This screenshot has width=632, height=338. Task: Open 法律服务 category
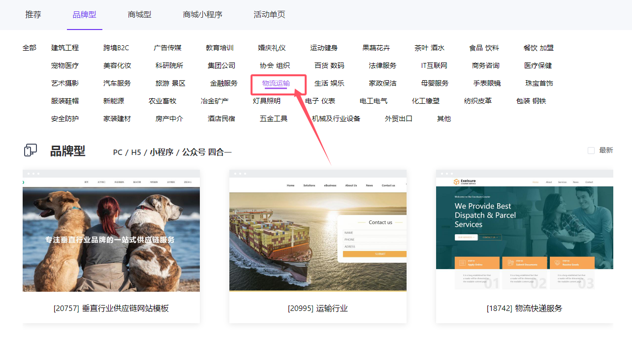[382, 65]
